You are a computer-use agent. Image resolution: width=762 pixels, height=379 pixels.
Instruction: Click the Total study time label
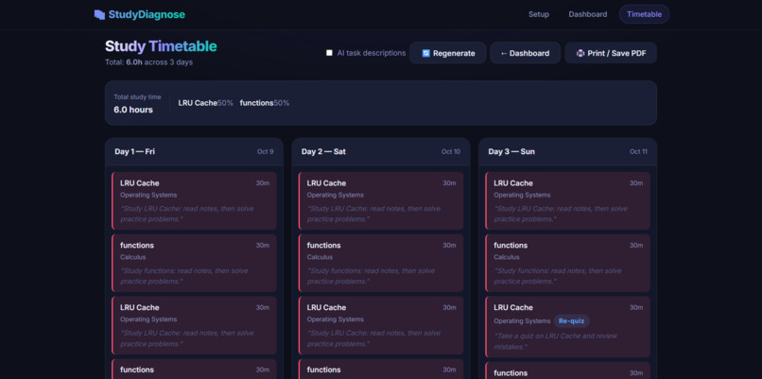pyautogui.click(x=137, y=97)
